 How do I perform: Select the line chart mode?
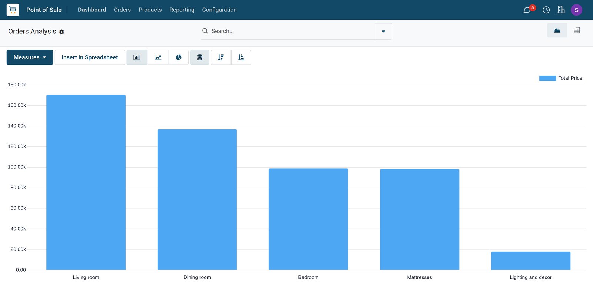click(158, 57)
